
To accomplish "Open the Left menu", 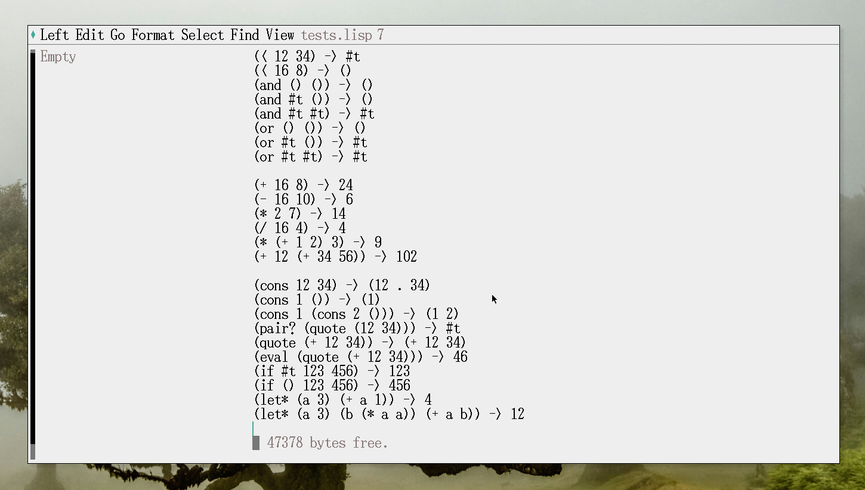I will pos(54,35).
